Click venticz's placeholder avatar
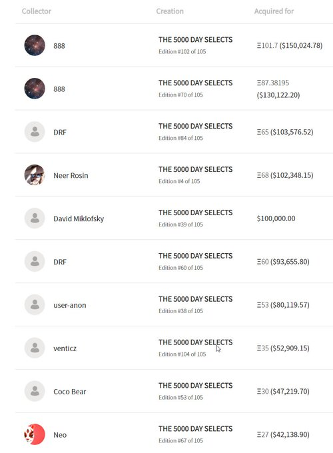333x453 pixels. tap(35, 348)
